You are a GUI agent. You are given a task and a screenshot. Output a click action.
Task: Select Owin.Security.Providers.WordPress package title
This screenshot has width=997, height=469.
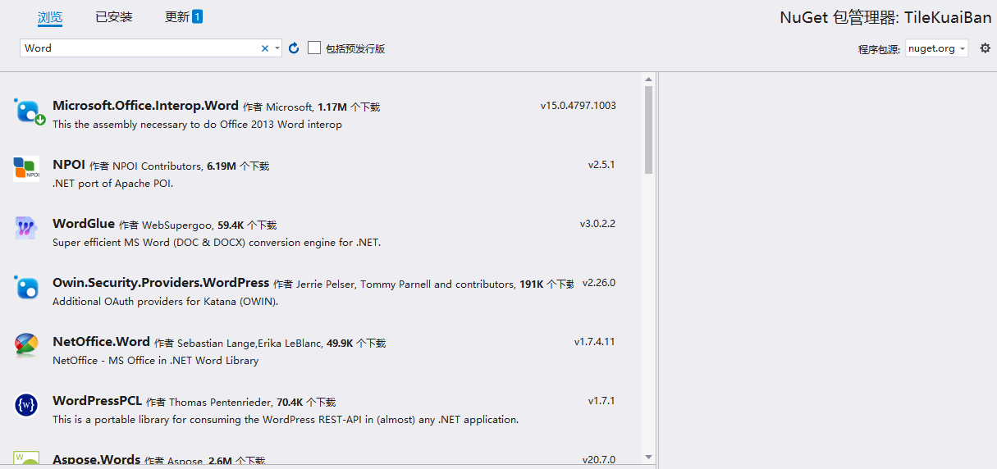[161, 283]
